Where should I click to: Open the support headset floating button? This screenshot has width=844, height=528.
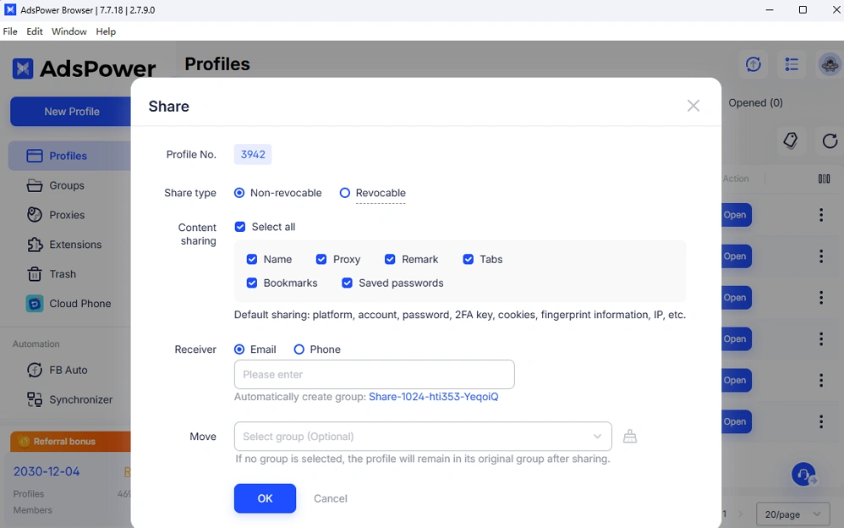point(803,475)
